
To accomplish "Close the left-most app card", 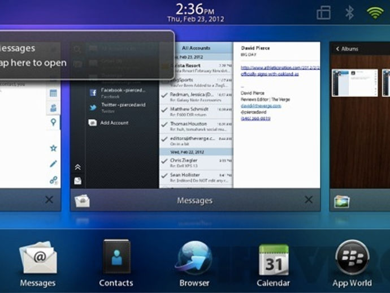I will tap(49, 200).
